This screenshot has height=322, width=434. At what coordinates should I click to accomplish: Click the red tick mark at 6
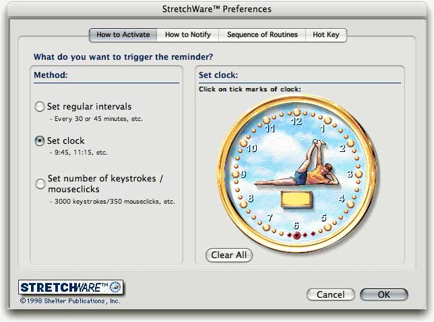(297, 235)
